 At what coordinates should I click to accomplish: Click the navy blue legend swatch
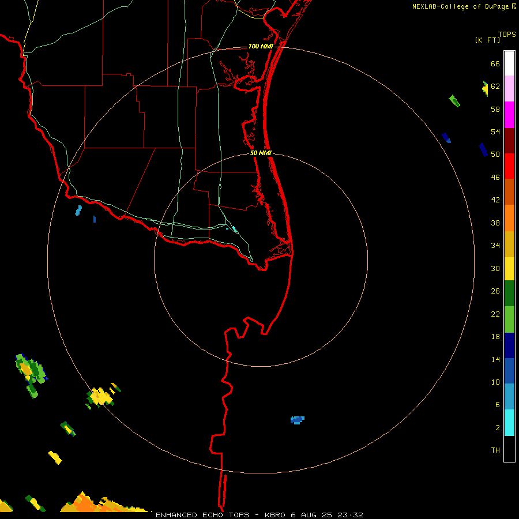coord(509,345)
